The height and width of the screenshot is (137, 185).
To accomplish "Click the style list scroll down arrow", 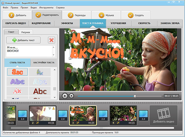I will [55, 97].
